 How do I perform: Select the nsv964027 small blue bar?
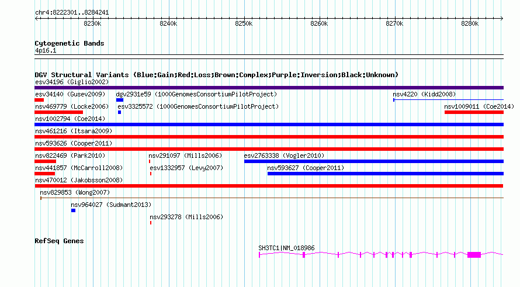73,210
